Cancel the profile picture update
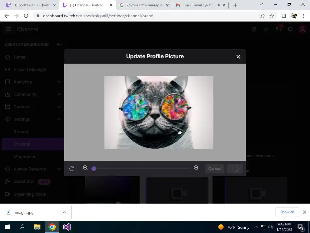 coord(215,169)
